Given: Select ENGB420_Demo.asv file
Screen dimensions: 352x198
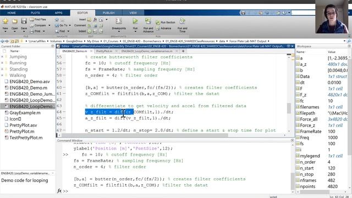Looking at the screenshot, I should tap(29, 81).
